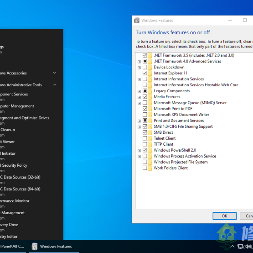Expand the Media Features node
This screenshot has height=253, width=253.
pyautogui.click(x=139, y=97)
